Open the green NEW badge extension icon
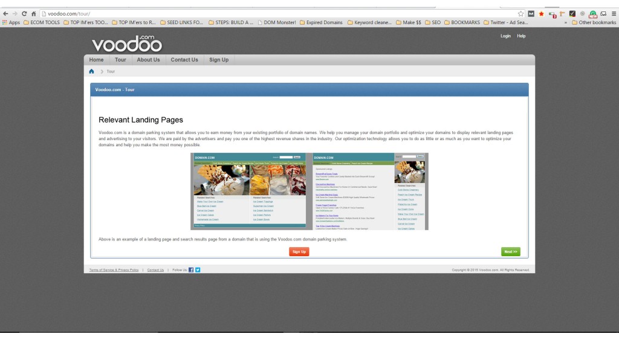The image size is (619, 348). (592, 14)
